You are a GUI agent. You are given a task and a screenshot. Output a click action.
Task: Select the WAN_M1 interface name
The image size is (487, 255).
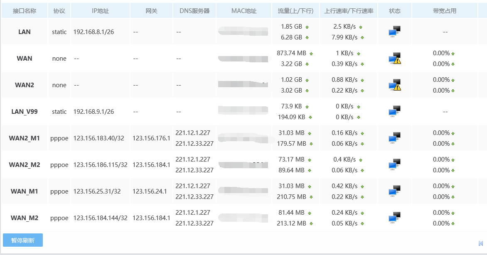(25, 191)
